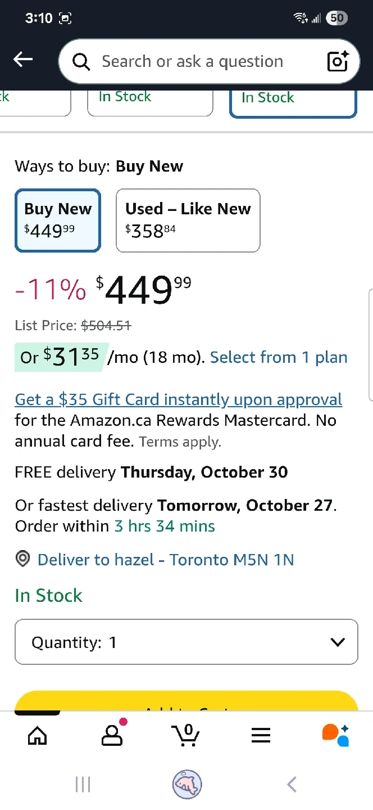Screen dimensions: 373x810
Task: Select the Used – Like New option
Action: click(x=188, y=220)
